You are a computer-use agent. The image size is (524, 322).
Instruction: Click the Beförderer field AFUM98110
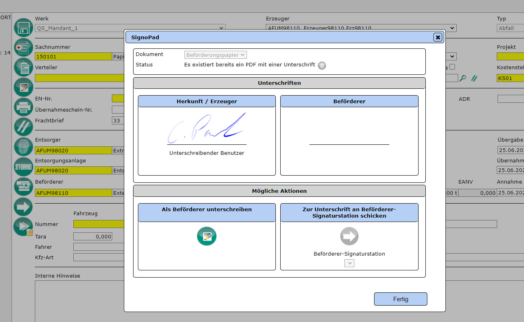(73, 193)
